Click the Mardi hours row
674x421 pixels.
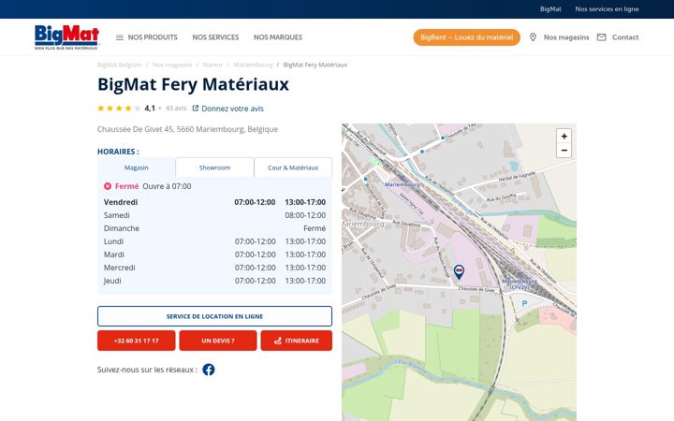tap(214, 254)
